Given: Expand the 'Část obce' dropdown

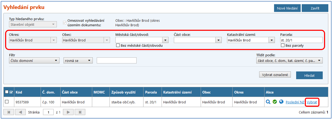Looking at the screenshot, I should (x=218, y=40).
